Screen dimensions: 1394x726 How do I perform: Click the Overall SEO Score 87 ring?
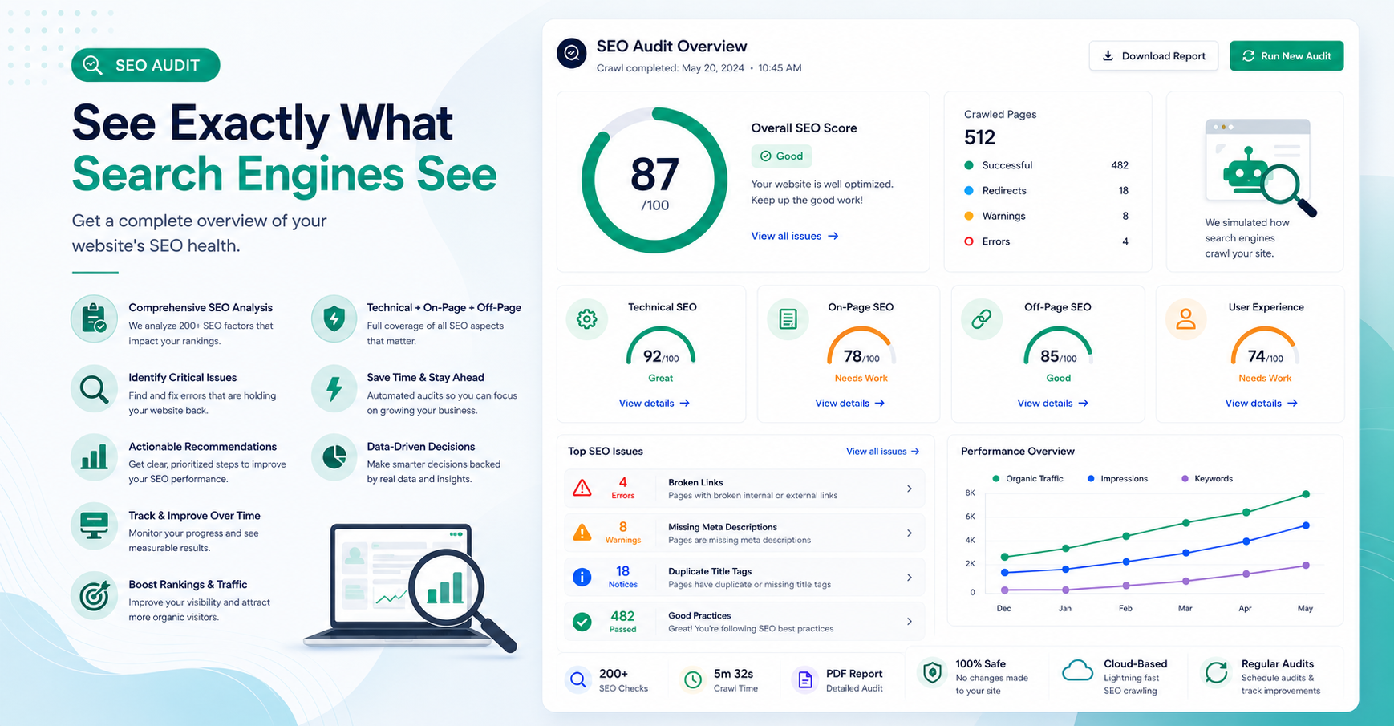click(654, 180)
